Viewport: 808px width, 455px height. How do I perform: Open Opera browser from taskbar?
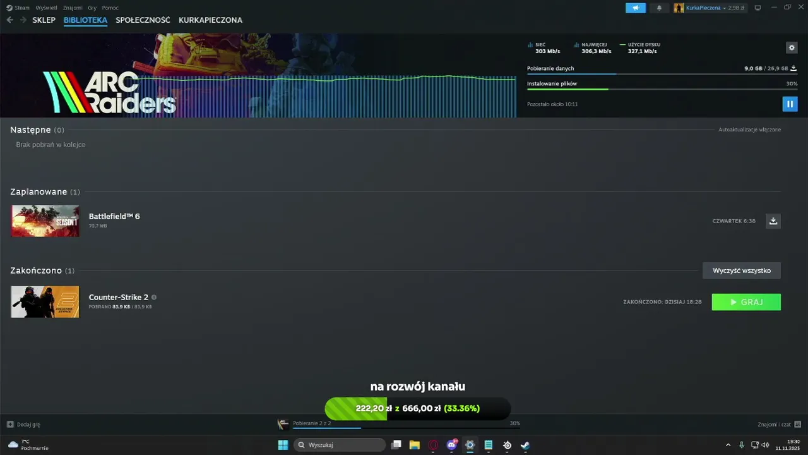pyautogui.click(x=433, y=445)
